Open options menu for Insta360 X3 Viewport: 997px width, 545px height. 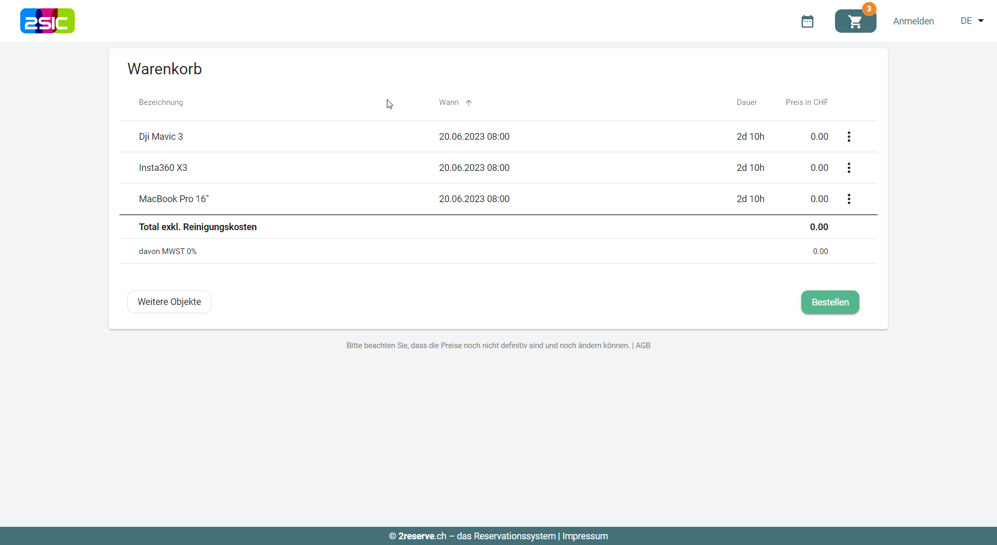[x=849, y=168]
